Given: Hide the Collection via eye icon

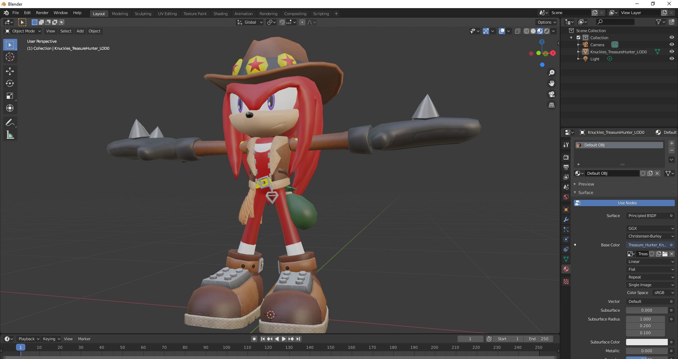Looking at the screenshot, I should click(x=672, y=38).
